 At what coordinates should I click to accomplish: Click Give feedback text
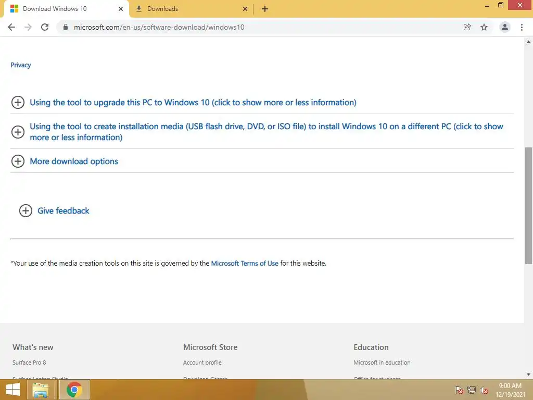63,211
